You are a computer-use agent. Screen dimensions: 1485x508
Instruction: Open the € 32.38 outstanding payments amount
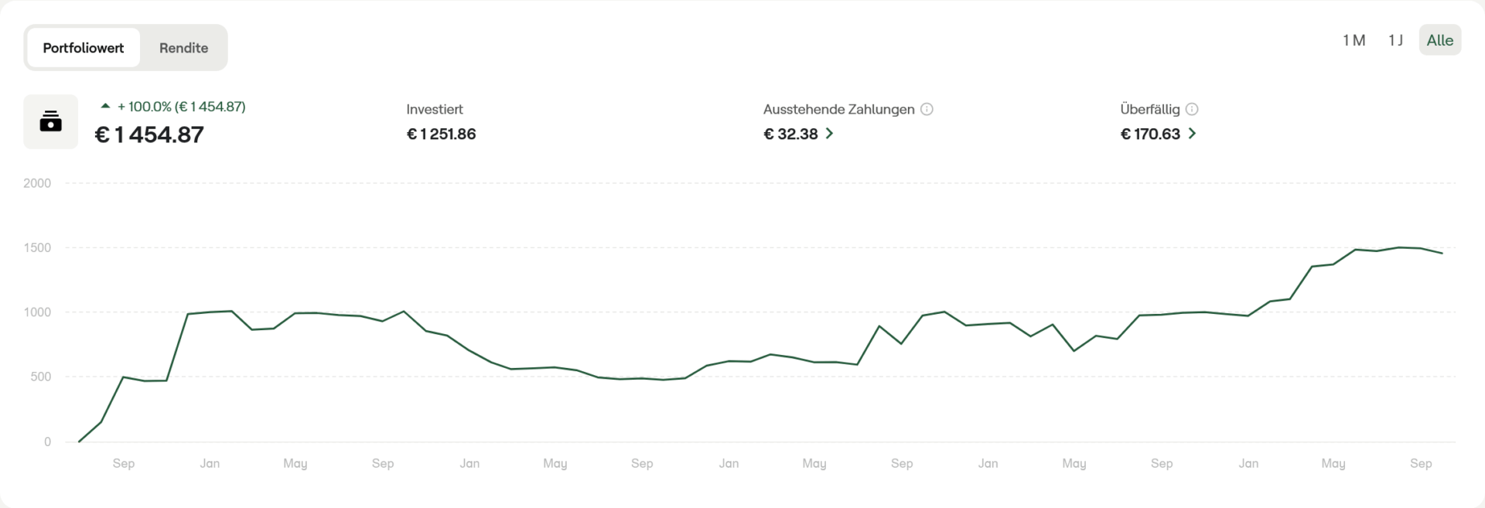point(790,134)
